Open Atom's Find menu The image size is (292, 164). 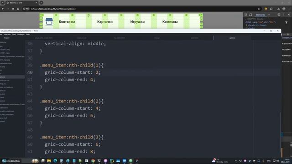tap(14, 35)
